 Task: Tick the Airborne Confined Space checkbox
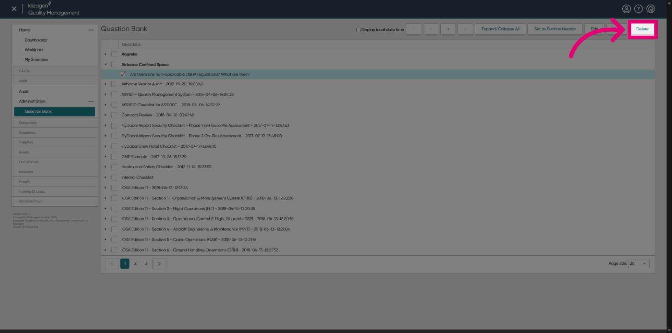tap(114, 65)
